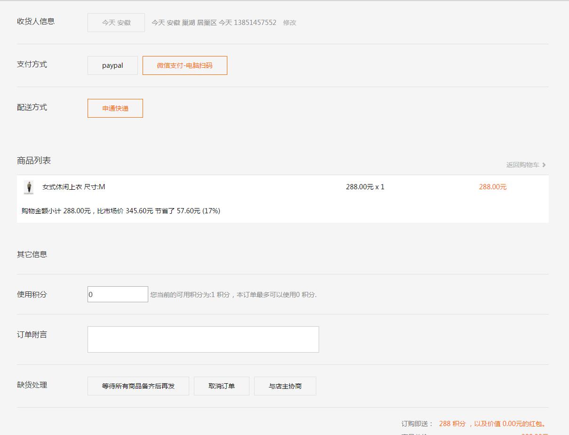Image resolution: width=569 pixels, height=435 pixels.
Task: Click the 购物金额小计 savings summary line
Action: (121, 211)
